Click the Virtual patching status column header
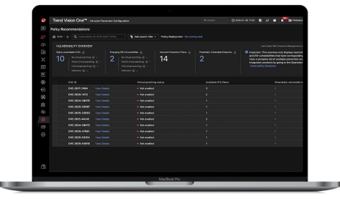The image size is (340, 199). point(150,82)
